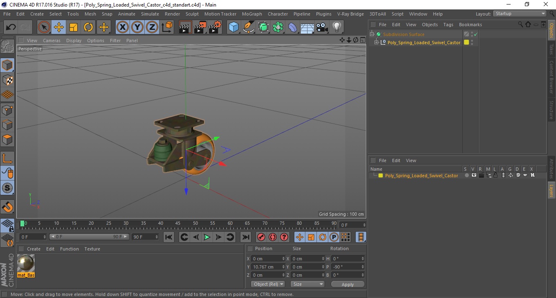The image size is (556, 298).
Task: Select the Live Selection tool
Action: click(x=44, y=27)
